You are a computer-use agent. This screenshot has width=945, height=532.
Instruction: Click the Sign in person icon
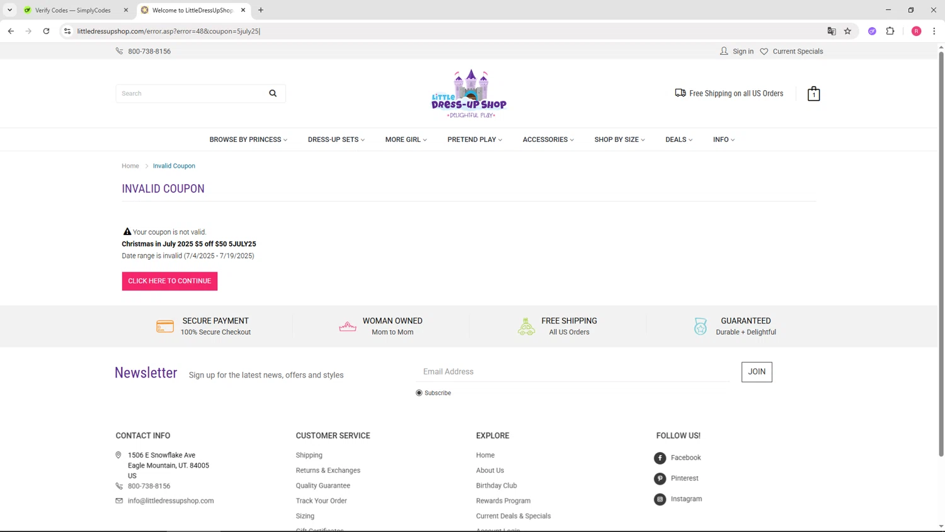coord(724,51)
